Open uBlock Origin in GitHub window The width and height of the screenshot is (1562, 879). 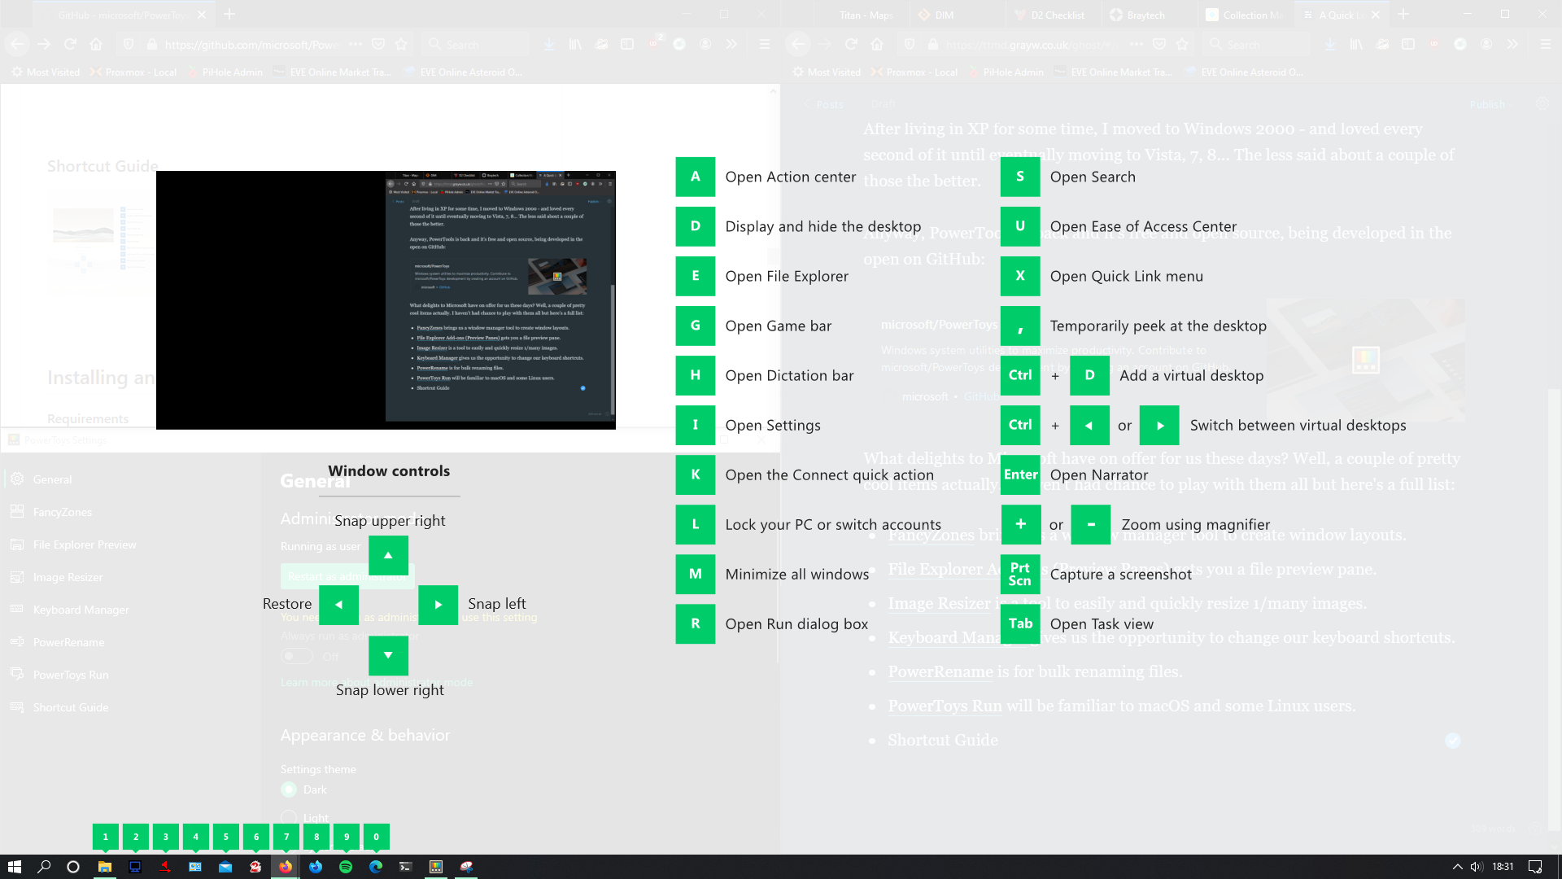point(653,44)
